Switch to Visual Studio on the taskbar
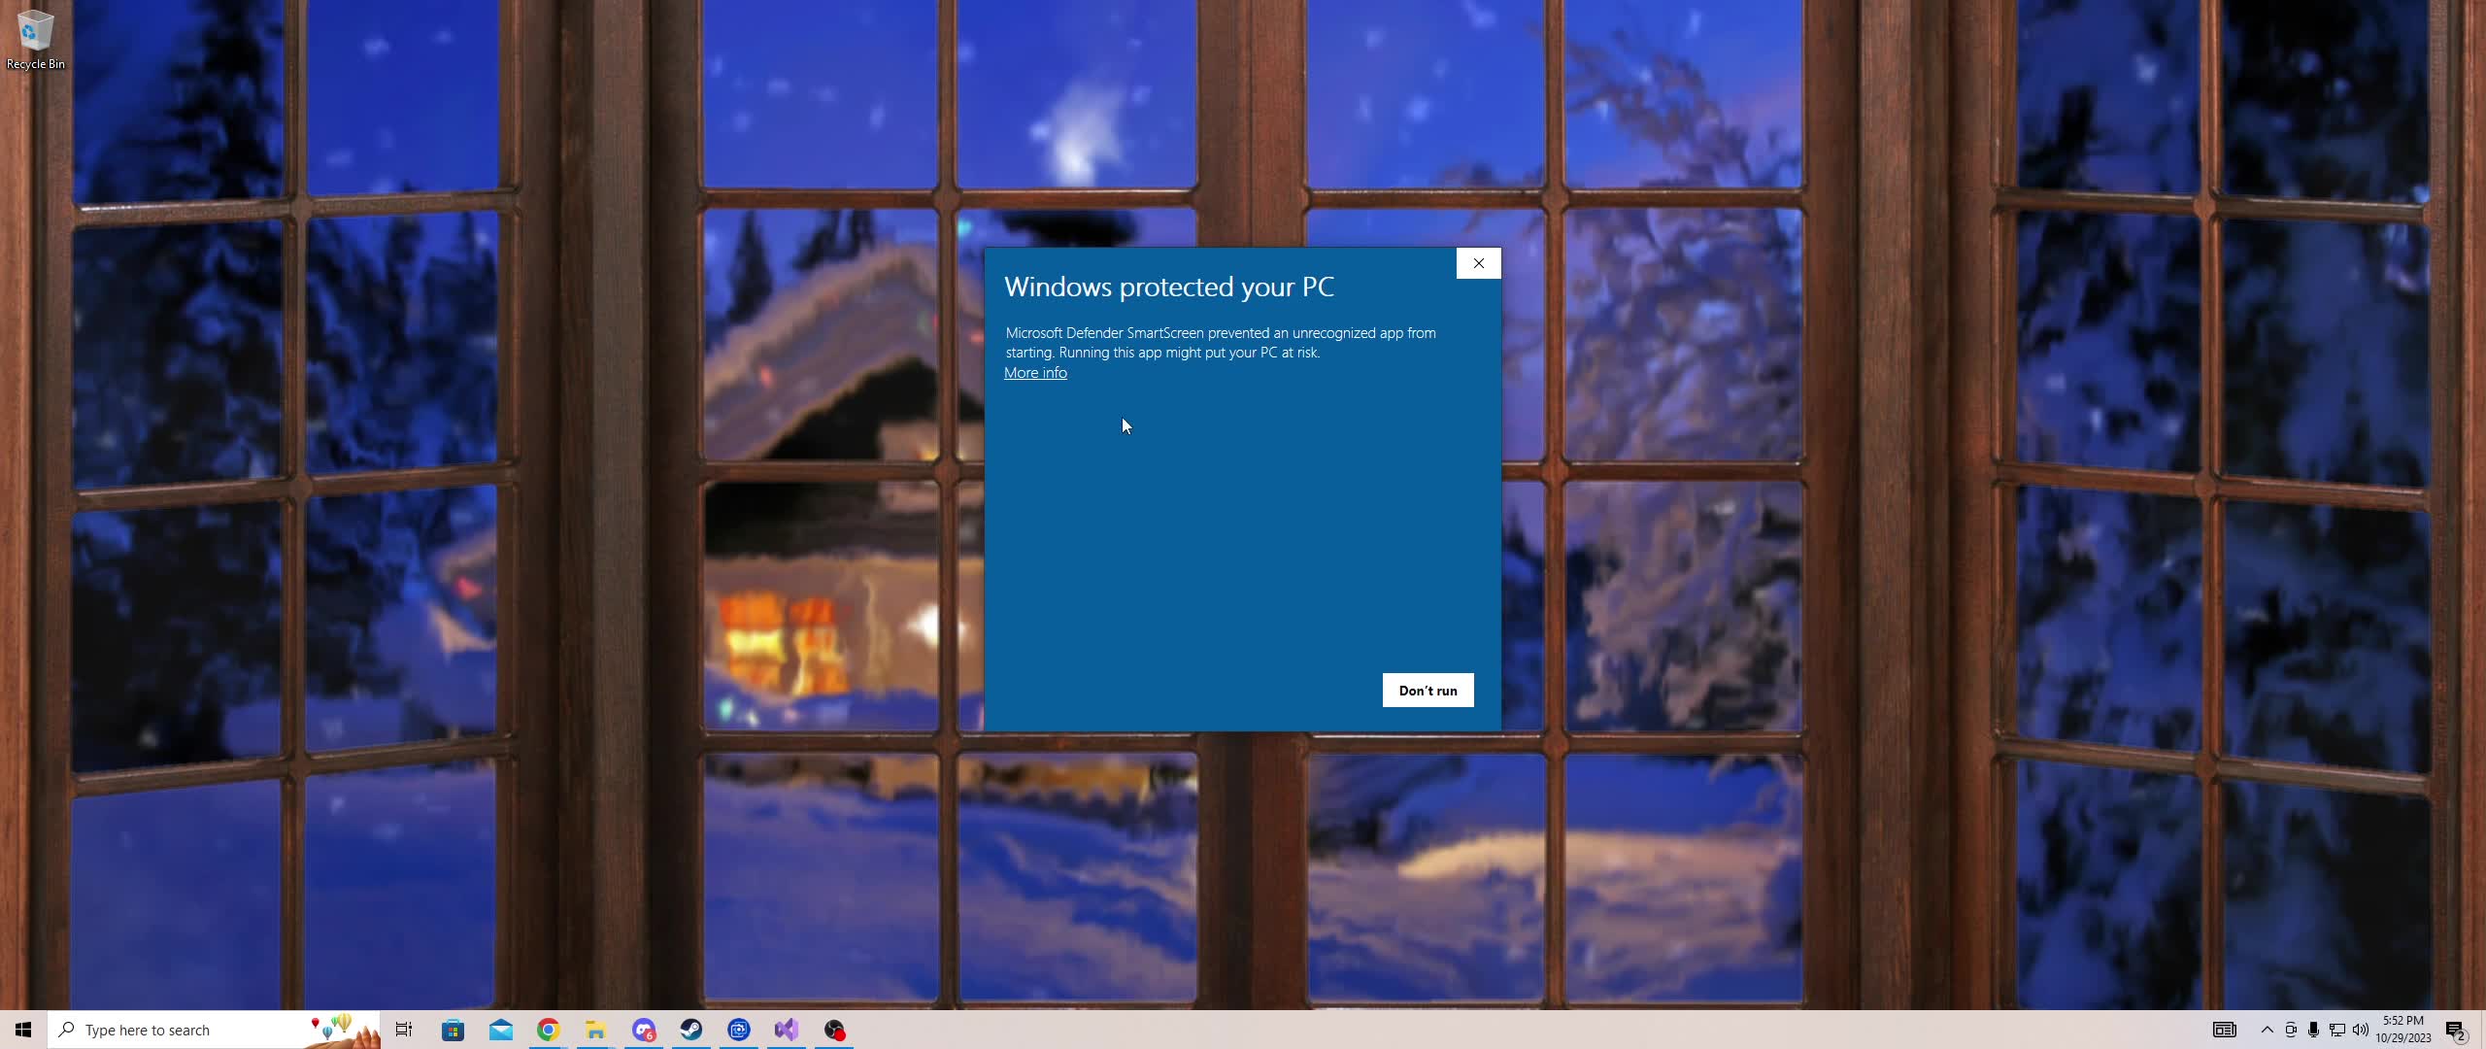 coord(786,1030)
